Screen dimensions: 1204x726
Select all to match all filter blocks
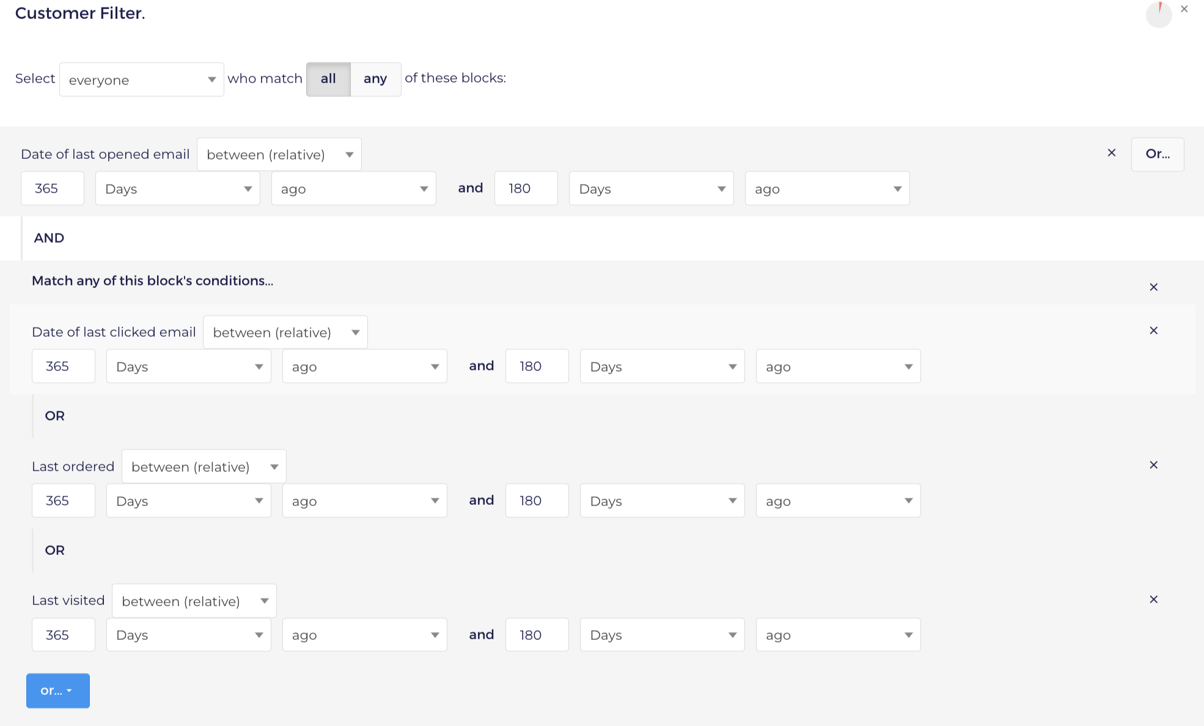click(x=328, y=78)
